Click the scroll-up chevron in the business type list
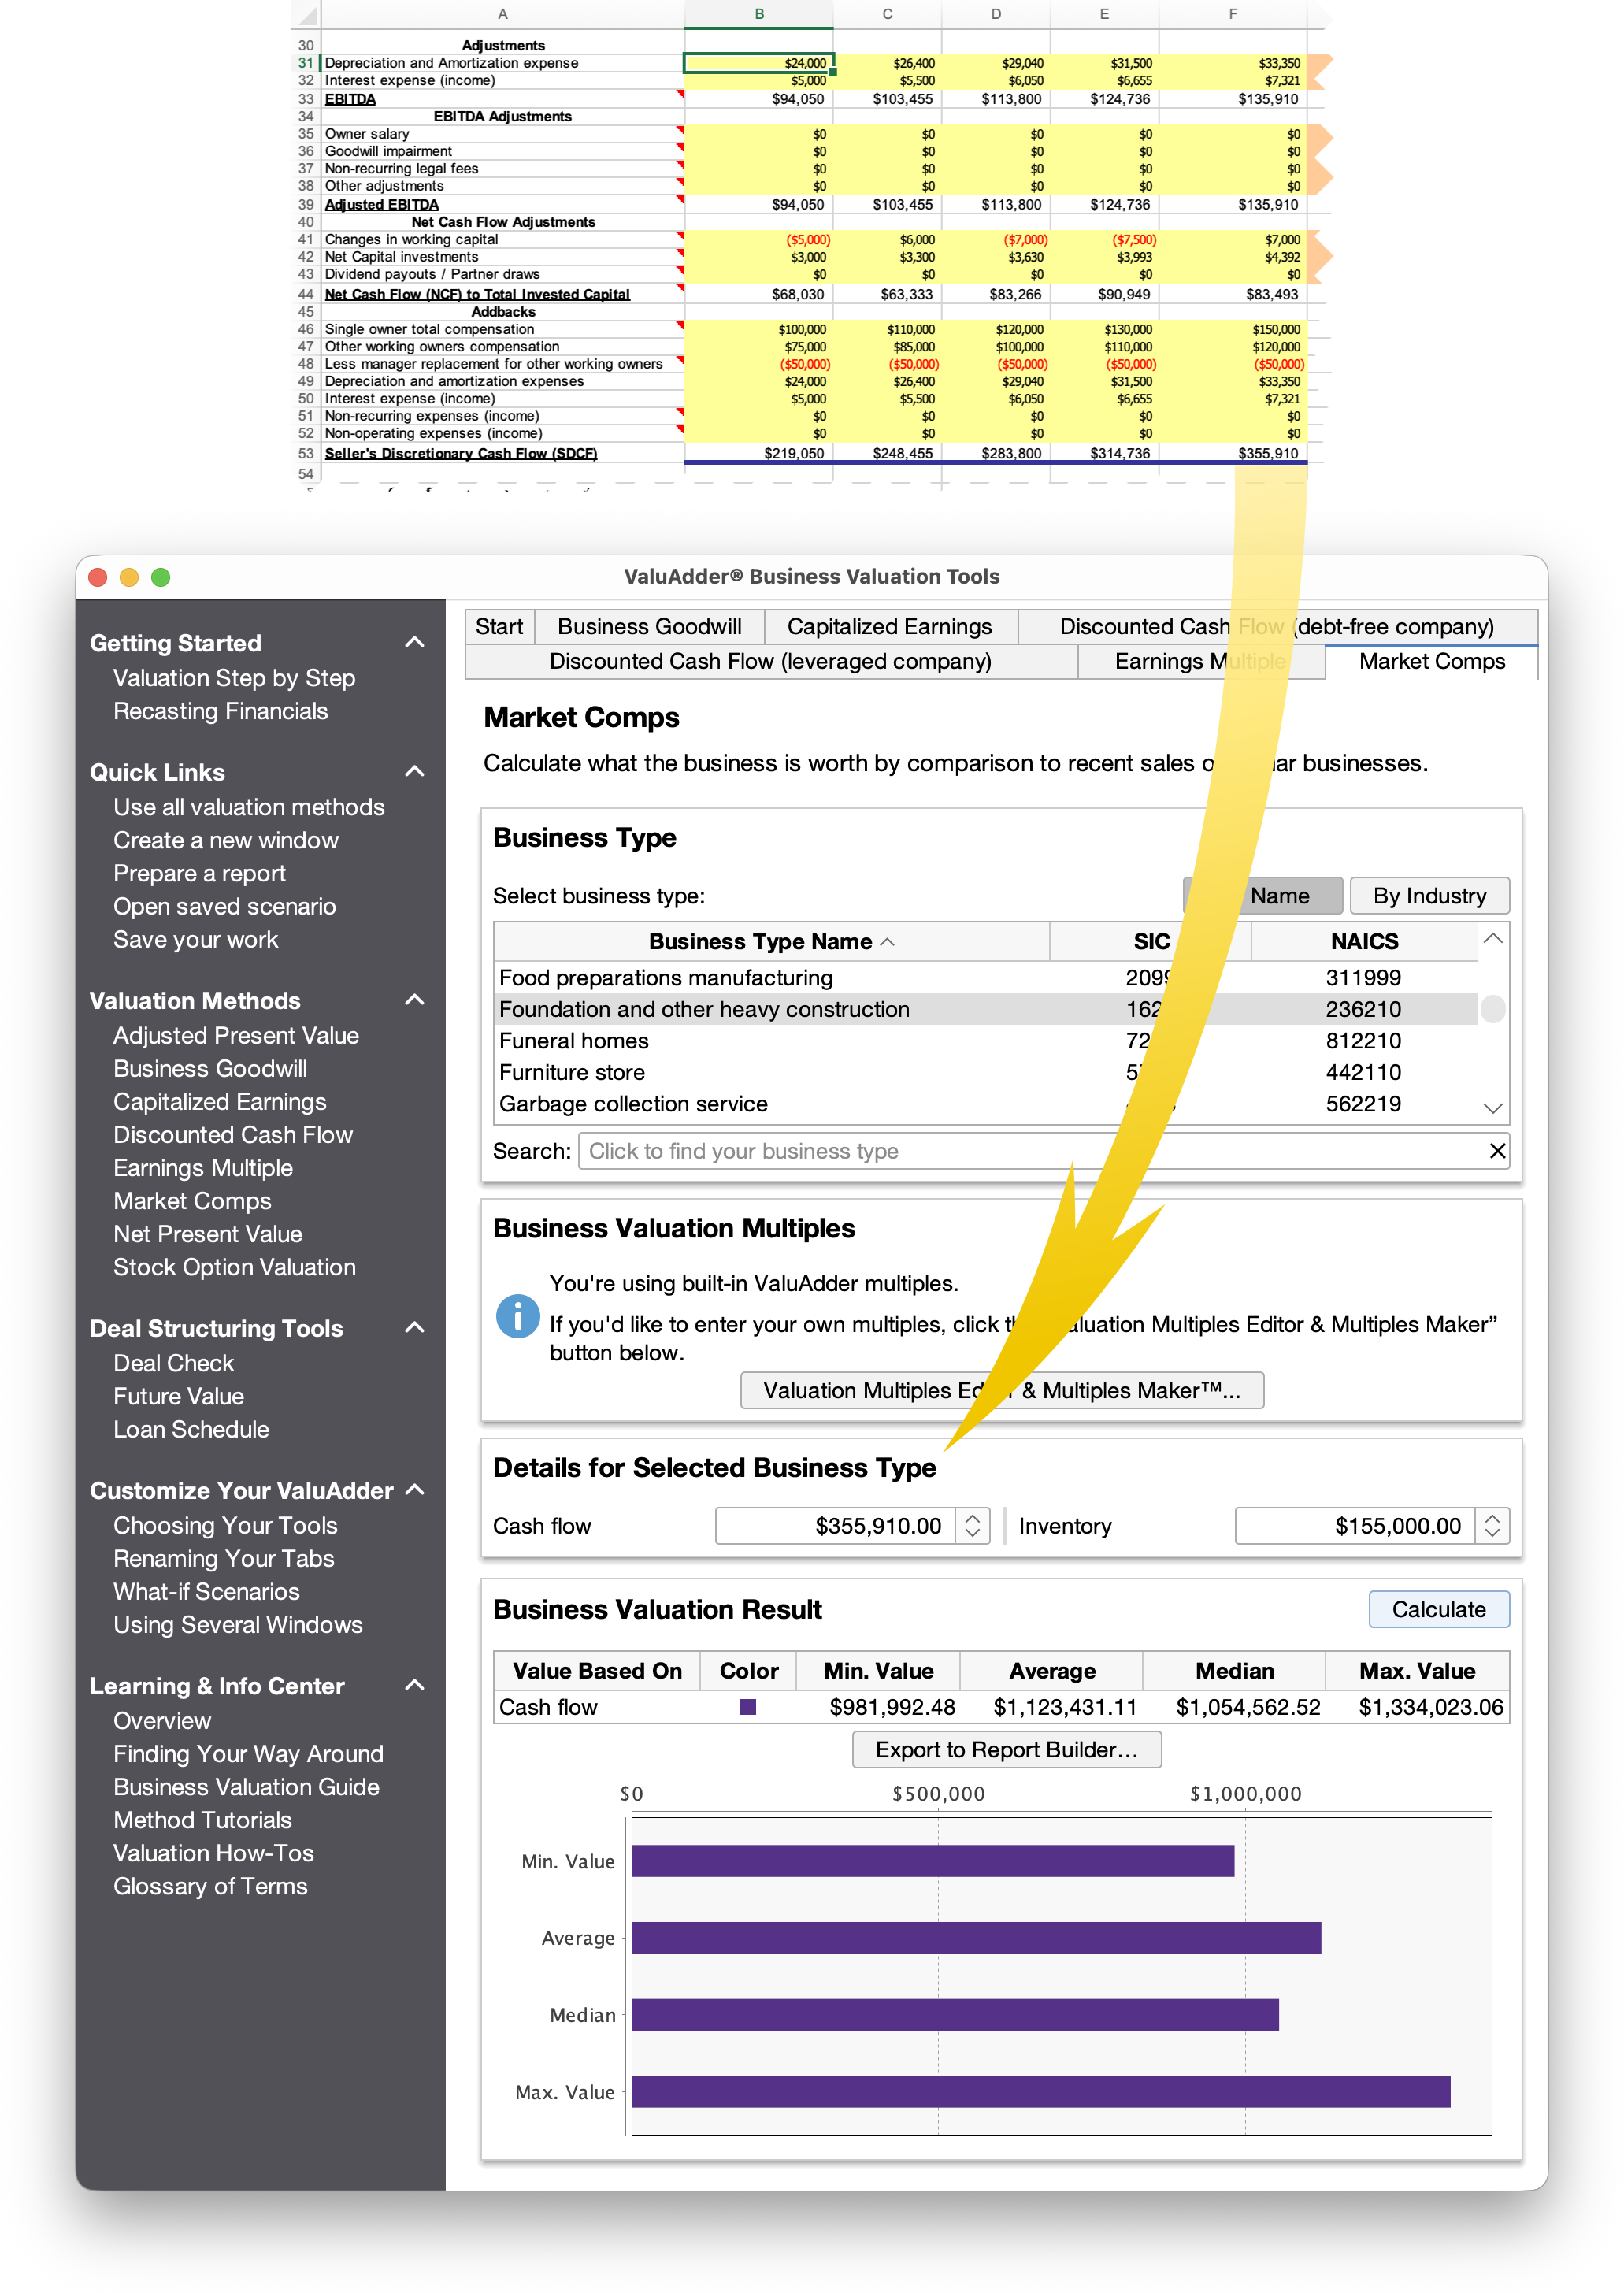The image size is (1624, 2293). click(1493, 940)
